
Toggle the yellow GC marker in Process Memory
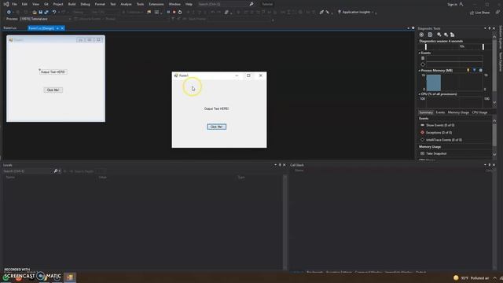tap(468, 70)
